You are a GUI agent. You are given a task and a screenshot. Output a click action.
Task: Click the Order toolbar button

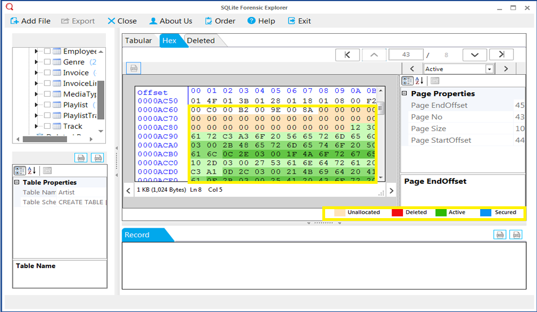pos(220,21)
